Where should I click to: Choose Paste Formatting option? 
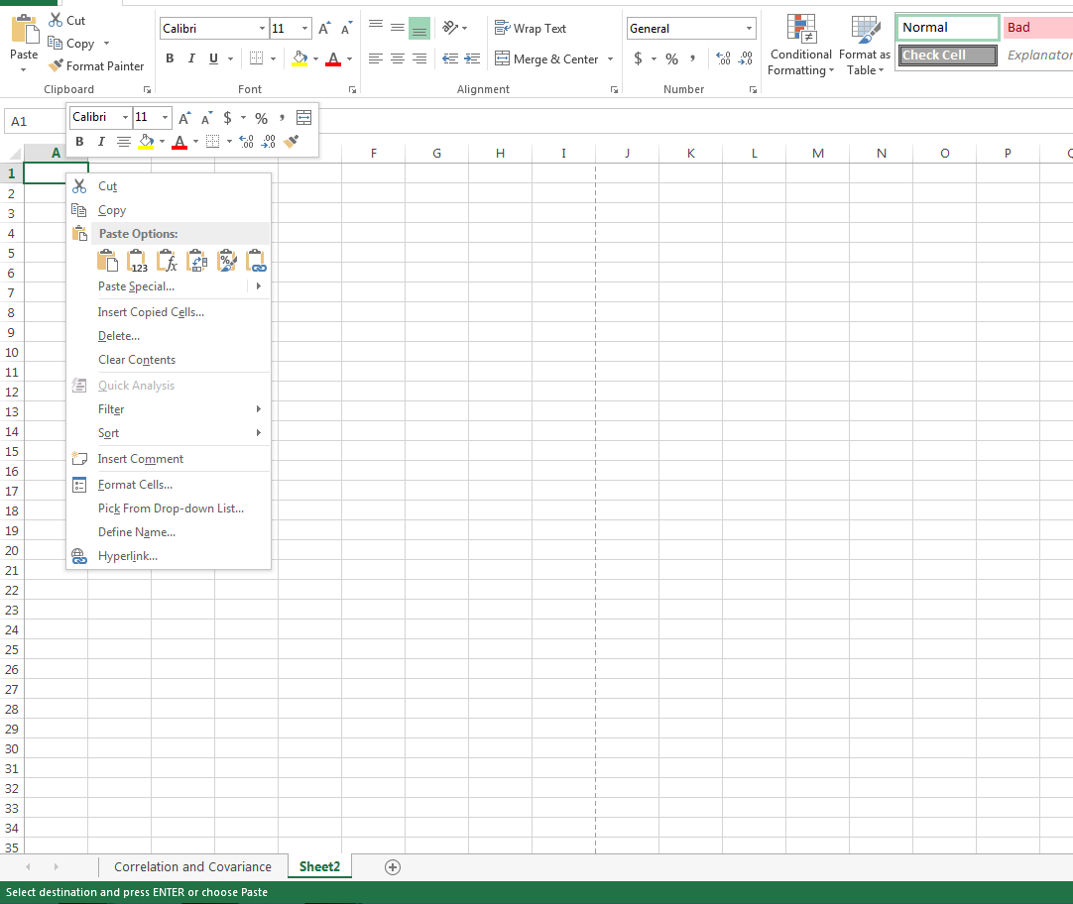click(x=226, y=261)
